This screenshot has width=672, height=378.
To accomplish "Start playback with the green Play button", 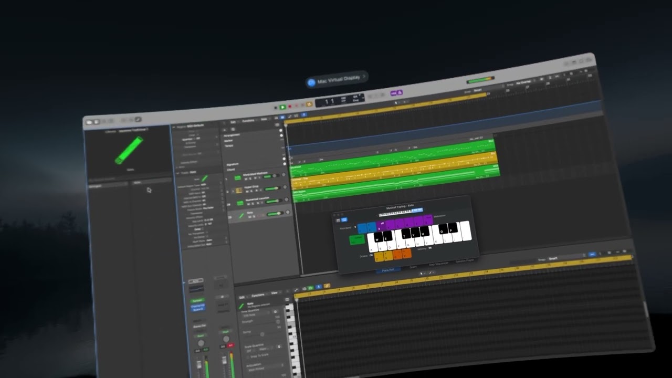I will tap(282, 107).
